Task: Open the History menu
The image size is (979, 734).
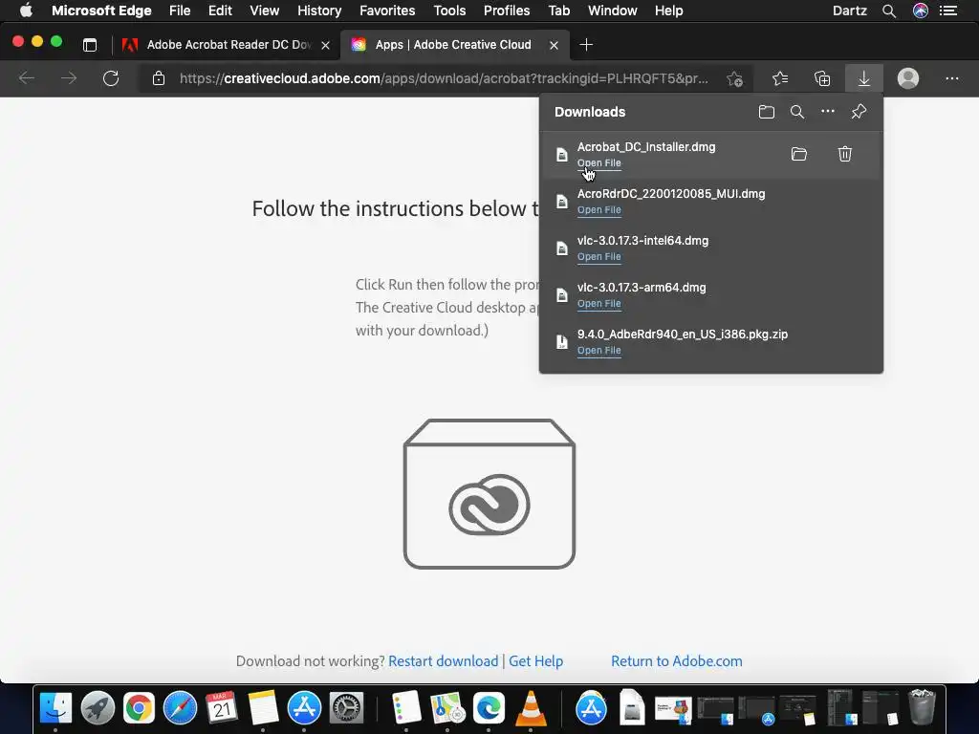Action: click(x=319, y=11)
